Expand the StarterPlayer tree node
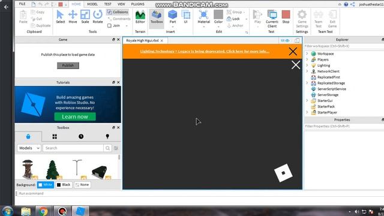 pos(307,112)
